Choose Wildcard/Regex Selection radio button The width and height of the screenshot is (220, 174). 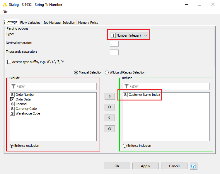pos(107,72)
